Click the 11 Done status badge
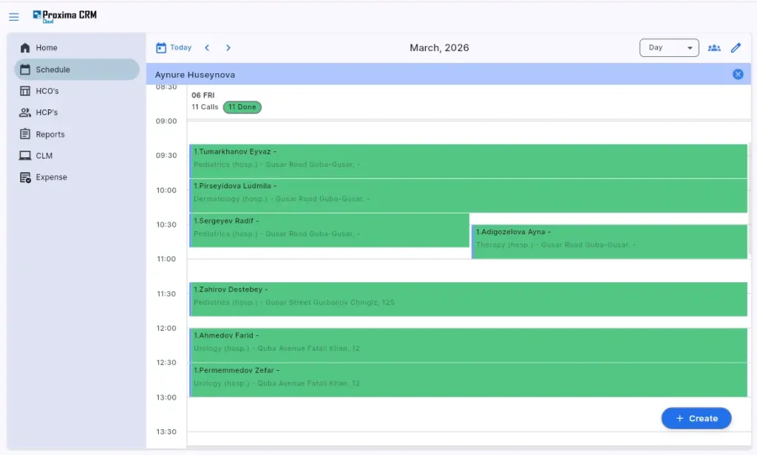757x455 pixels. click(x=242, y=107)
